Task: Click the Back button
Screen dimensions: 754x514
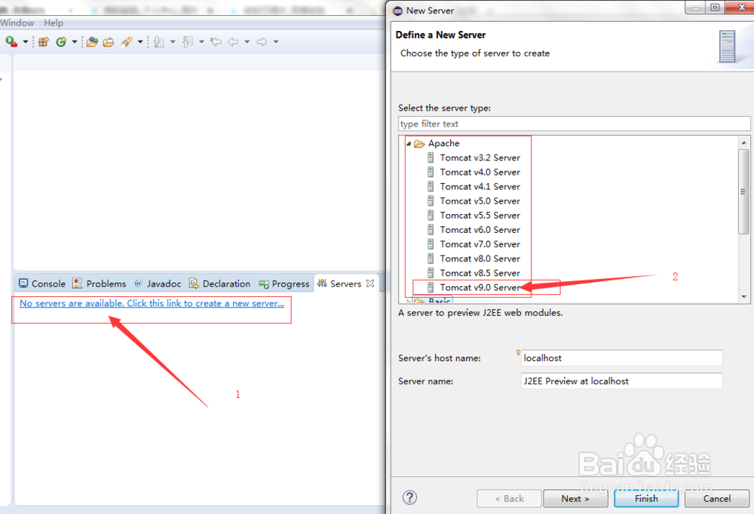Action: [509, 499]
